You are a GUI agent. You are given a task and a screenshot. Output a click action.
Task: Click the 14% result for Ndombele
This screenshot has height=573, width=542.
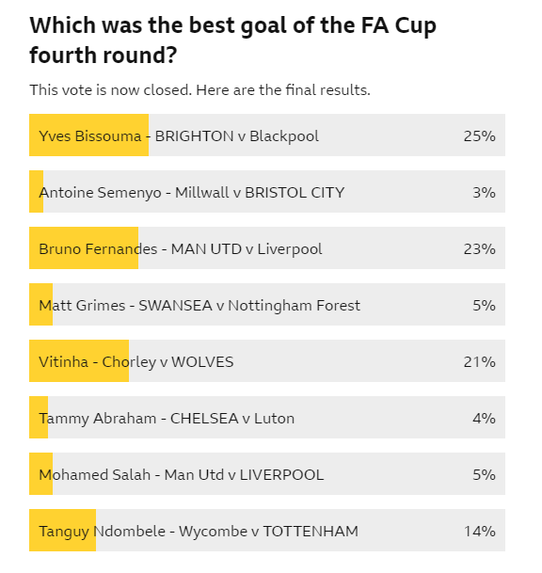pyautogui.click(x=480, y=531)
